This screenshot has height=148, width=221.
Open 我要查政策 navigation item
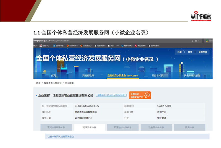pos(88,76)
